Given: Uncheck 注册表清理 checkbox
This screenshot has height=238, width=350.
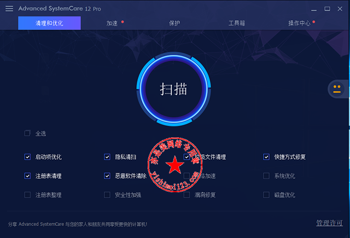Looking at the screenshot, I should pos(27,176).
